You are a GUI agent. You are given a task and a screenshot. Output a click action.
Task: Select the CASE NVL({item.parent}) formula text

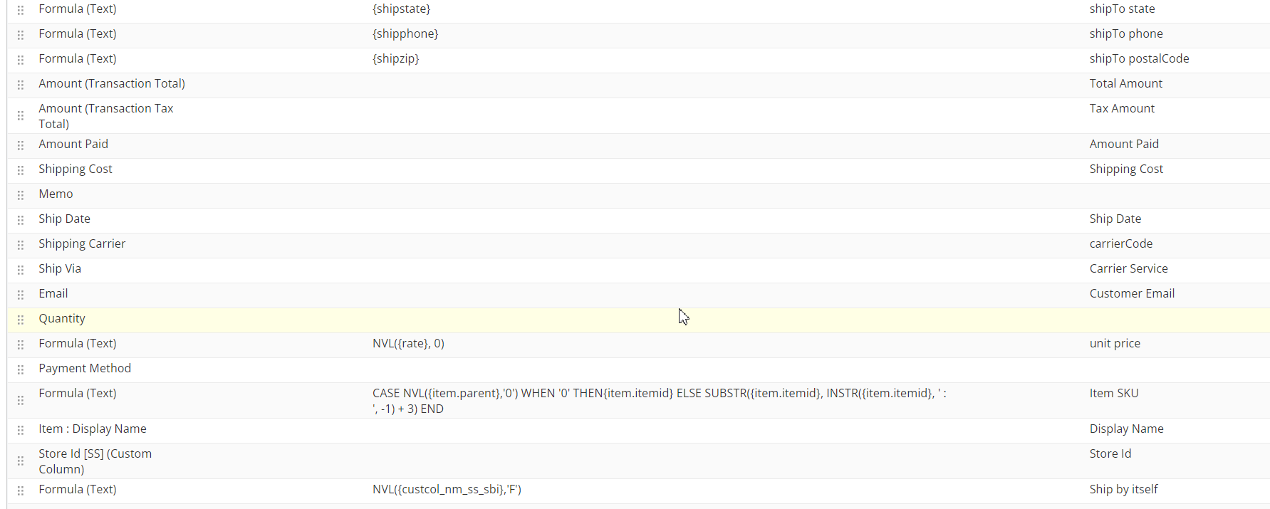(659, 401)
